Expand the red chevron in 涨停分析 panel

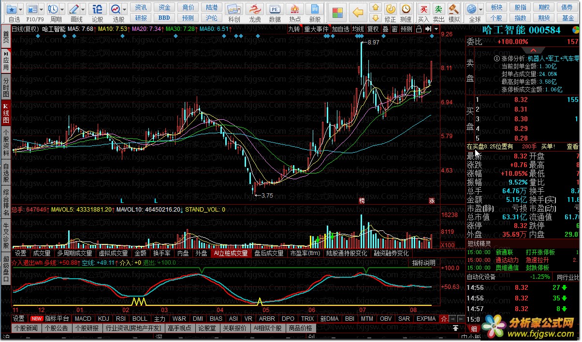point(534,50)
